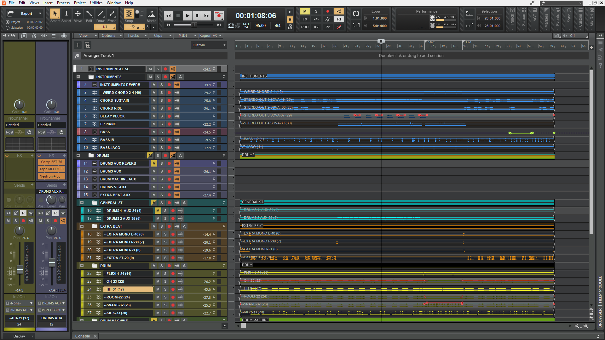Image resolution: width=605 pixels, height=340 pixels.
Task: Click the tempo field showing 95.00
Action: 261,25
